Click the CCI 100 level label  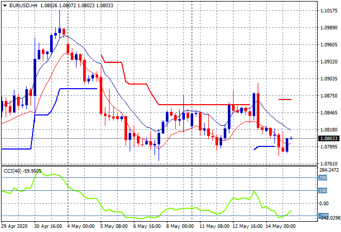click(x=323, y=191)
